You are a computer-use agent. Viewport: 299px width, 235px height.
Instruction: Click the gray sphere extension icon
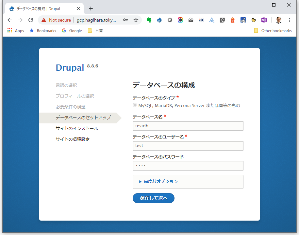(x=170, y=20)
